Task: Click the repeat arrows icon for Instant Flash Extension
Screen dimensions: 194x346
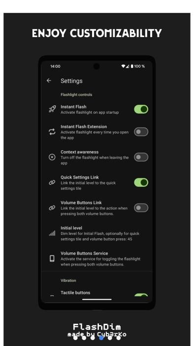Action: point(52,132)
